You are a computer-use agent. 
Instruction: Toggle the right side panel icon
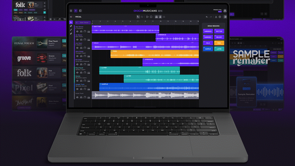click(x=225, y=17)
